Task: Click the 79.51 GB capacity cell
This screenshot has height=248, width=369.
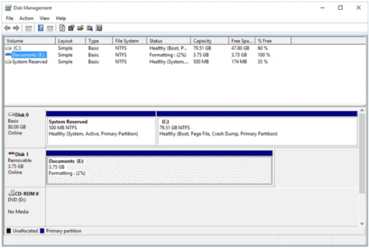Action: (202, 48)
